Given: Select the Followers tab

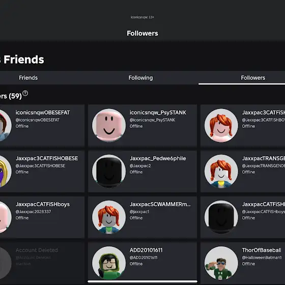Looking at the screenshot, I should [253, 78].
